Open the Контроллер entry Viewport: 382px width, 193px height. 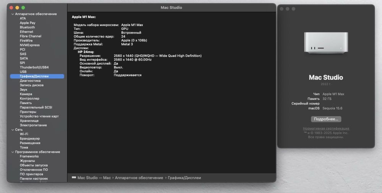click(x=29, y=98)
